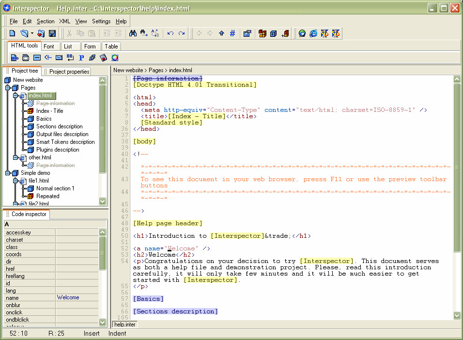Viewport: 463px width, 340px height.
Task: Open the File menu
Action: (x=14, y=21)
